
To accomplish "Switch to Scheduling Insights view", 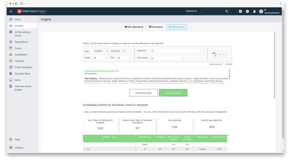I will point(144,93).
